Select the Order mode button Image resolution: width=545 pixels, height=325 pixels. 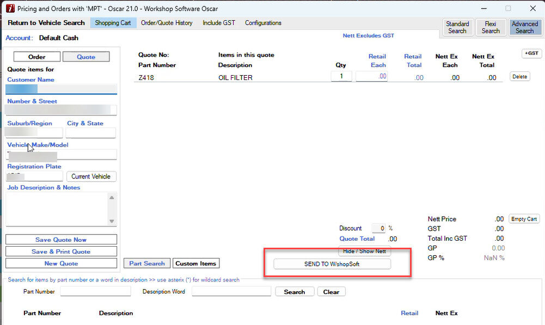37,57
